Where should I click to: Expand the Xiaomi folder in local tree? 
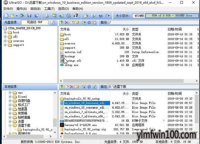tap(10, 97)
